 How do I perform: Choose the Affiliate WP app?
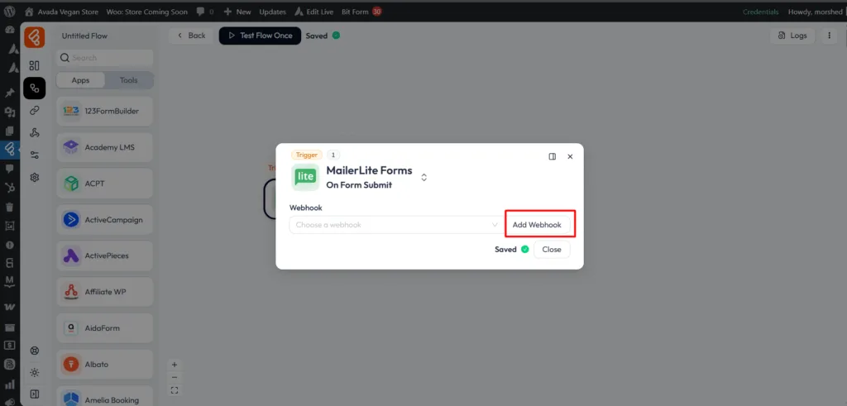[x=105, y=292]
